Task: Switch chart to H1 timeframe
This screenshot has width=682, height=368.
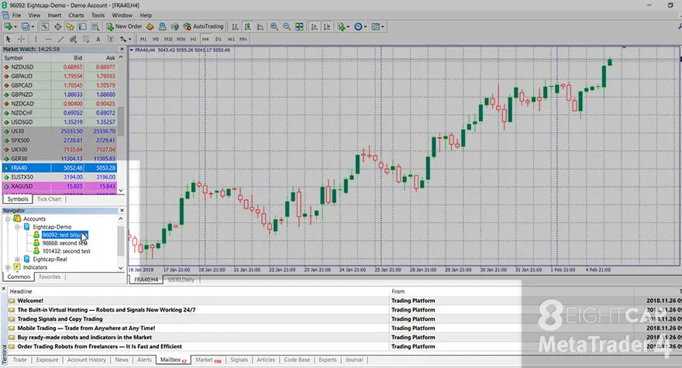Action: pyautogui.click(x=193, y=40)
